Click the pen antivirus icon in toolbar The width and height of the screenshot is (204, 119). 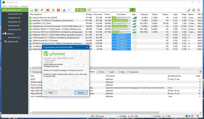coord(189,10)
